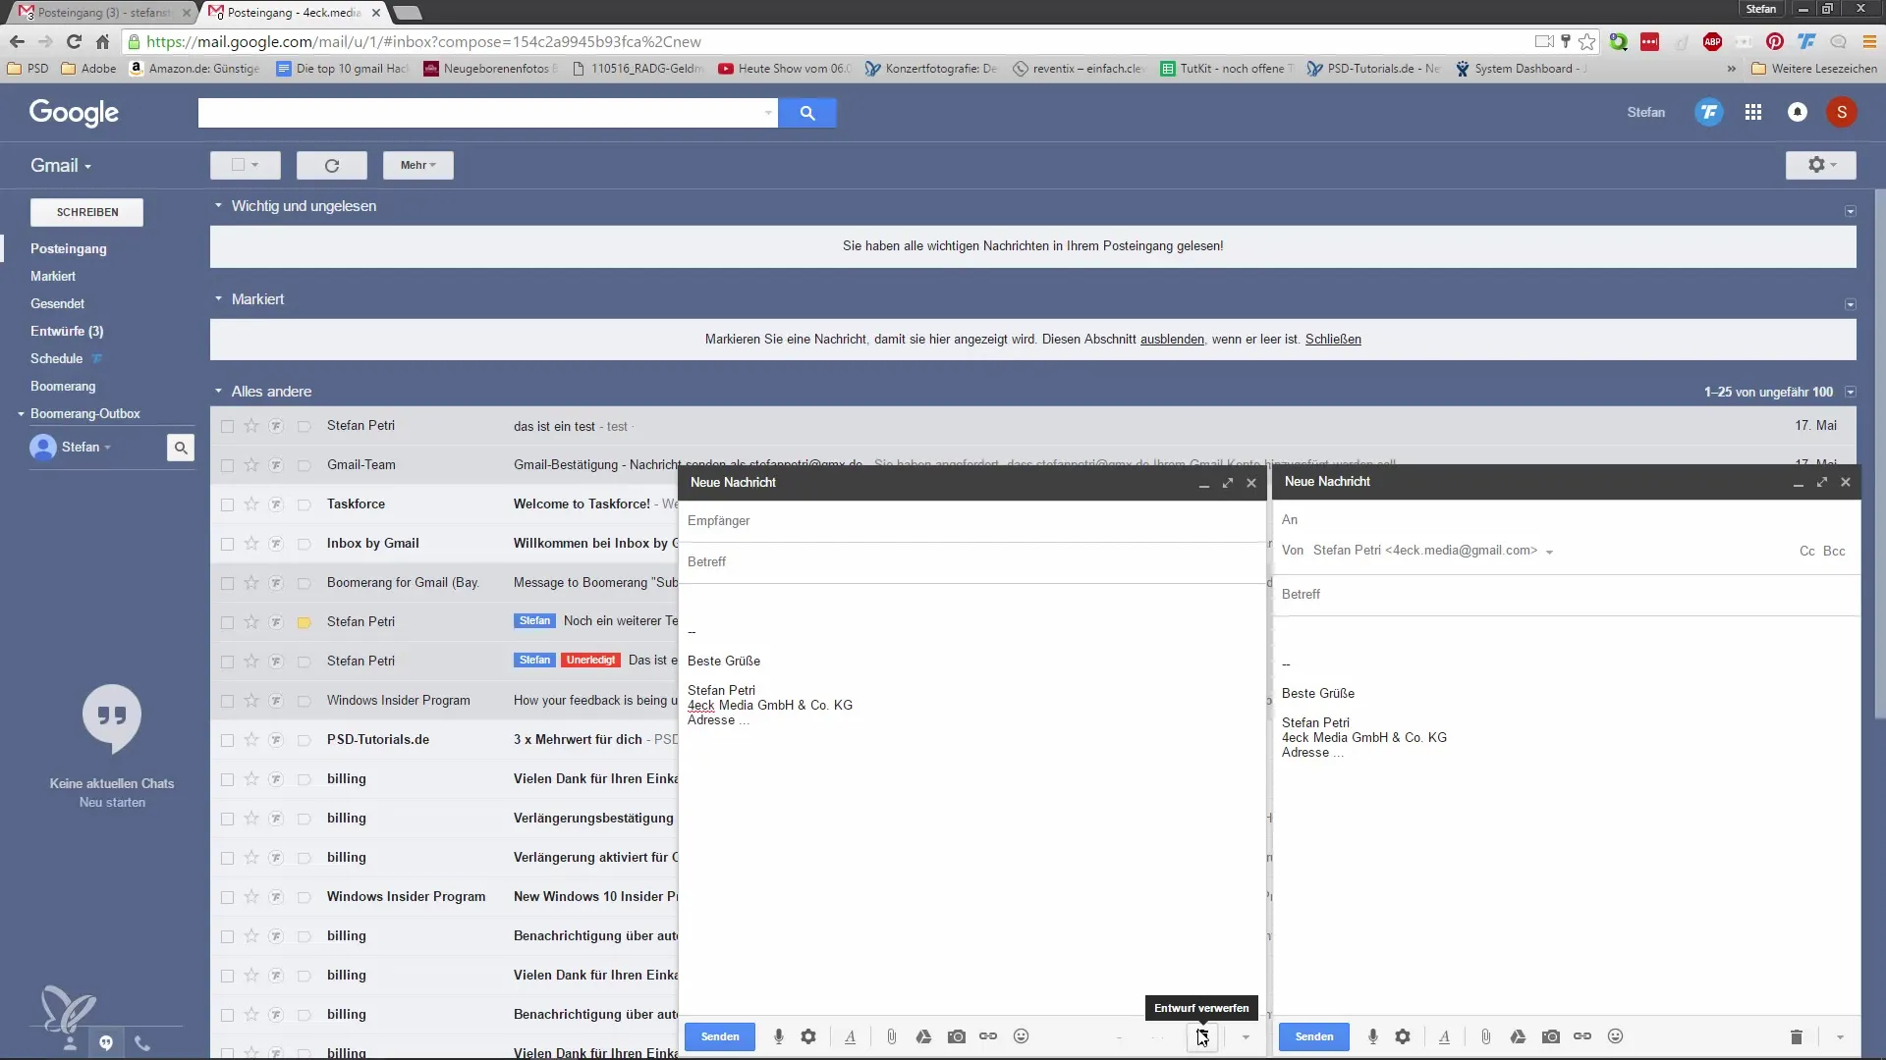Bookmark this page with the star icon
Viewport: 1886px width, 1060px height.
click(x=1587, y=41)
